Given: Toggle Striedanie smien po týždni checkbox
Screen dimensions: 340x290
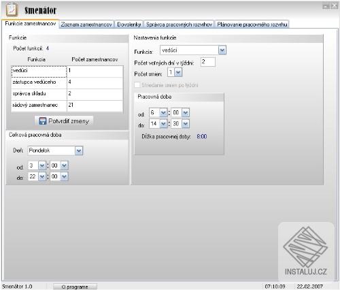Looking at the screenshot, I should click(137, 85).
